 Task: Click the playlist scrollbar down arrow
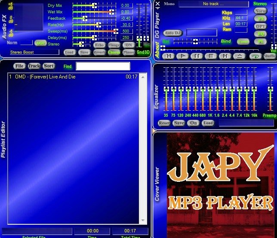click(x=143, y=220)
